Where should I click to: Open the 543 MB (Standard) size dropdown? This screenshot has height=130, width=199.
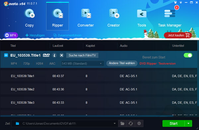click(x=82, y=63)
